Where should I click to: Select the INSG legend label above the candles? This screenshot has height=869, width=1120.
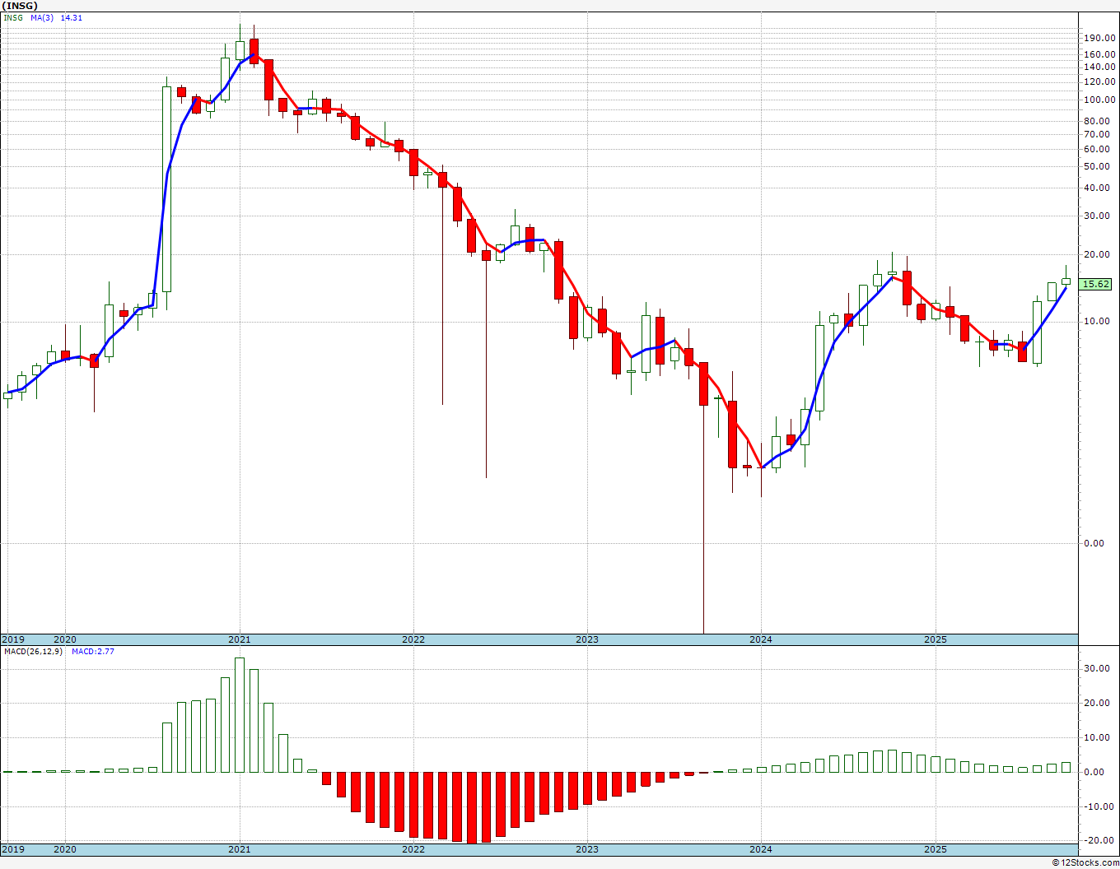(x=12, y=17)
